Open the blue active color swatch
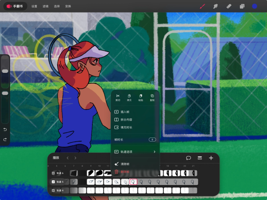 click(254, 7)
